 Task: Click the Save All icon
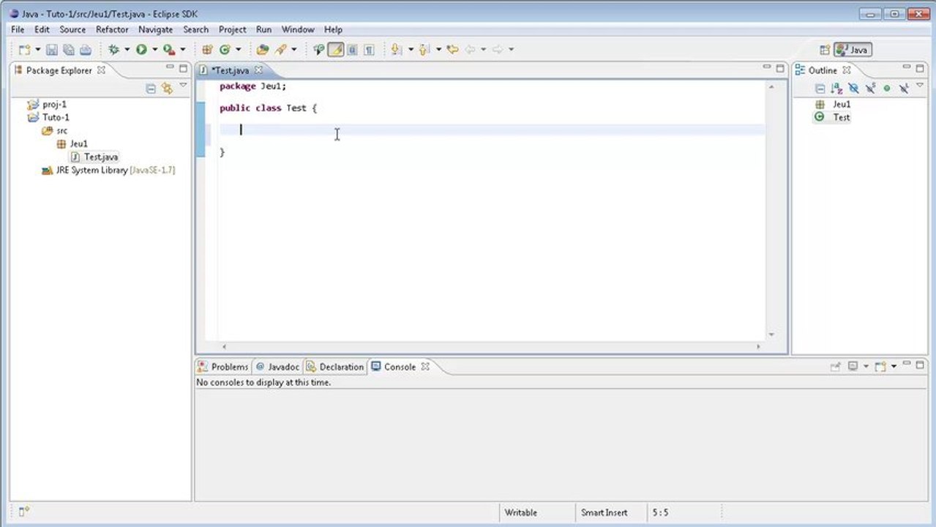(x=69, y=50)
